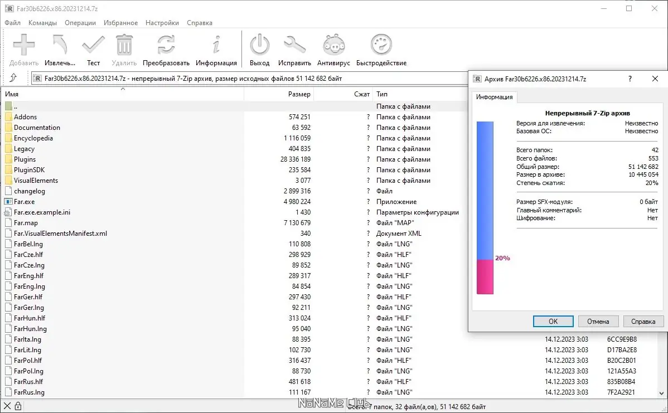The image size is (668, 413).
Task: Select the FarPol.hlf file
Action: tap(28, 361)
